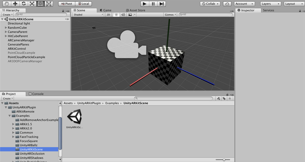Screen dimensions: 305x162
Task: Select ARCameraManager object
Action: click(21, 40)
